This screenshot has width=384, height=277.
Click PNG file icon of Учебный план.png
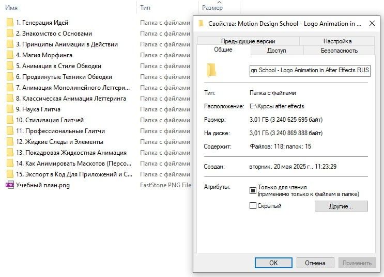coord(10,185)
